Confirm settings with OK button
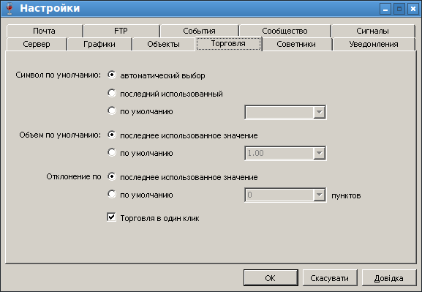Image resolution: width=422 pixels, height=292 pixels. point(271,277)
